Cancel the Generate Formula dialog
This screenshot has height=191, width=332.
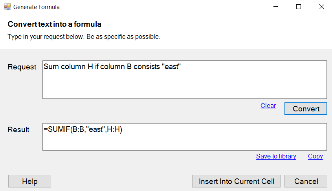(x=306, y=181)
